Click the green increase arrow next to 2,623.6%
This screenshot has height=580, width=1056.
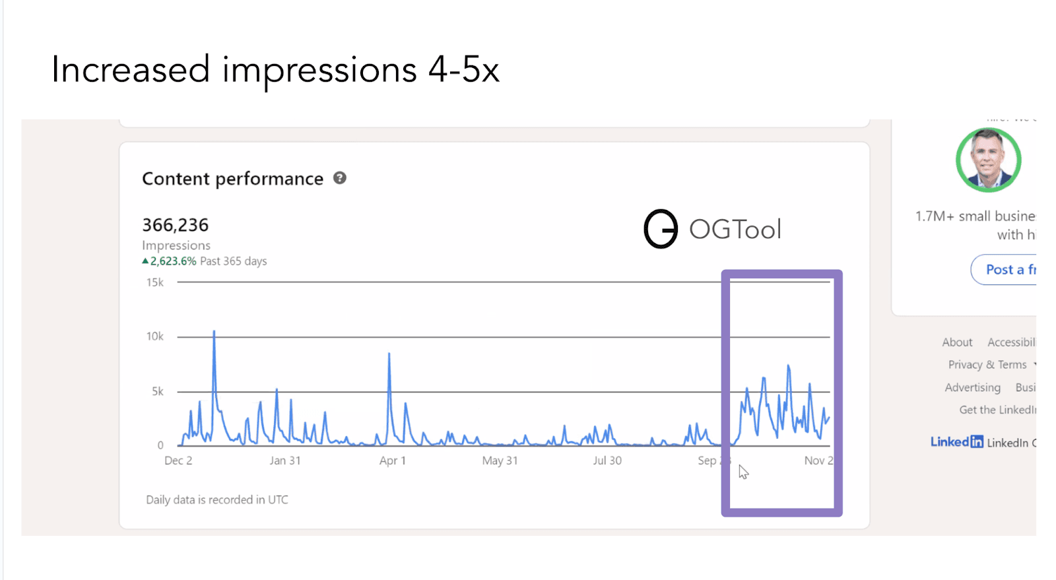point(145,260)
